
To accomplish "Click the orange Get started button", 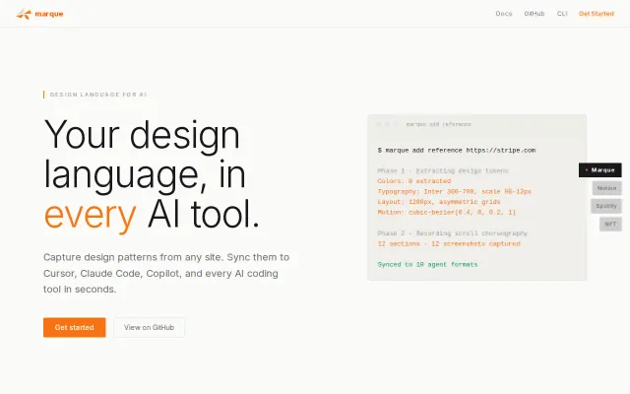I will (75, 327).
